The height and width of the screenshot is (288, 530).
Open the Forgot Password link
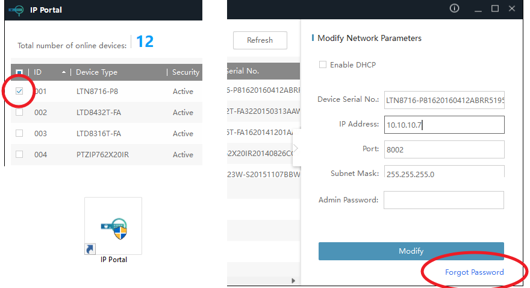coord(474,272)
